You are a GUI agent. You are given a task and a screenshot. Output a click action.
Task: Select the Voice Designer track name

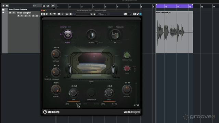click(x=24, y=13)
